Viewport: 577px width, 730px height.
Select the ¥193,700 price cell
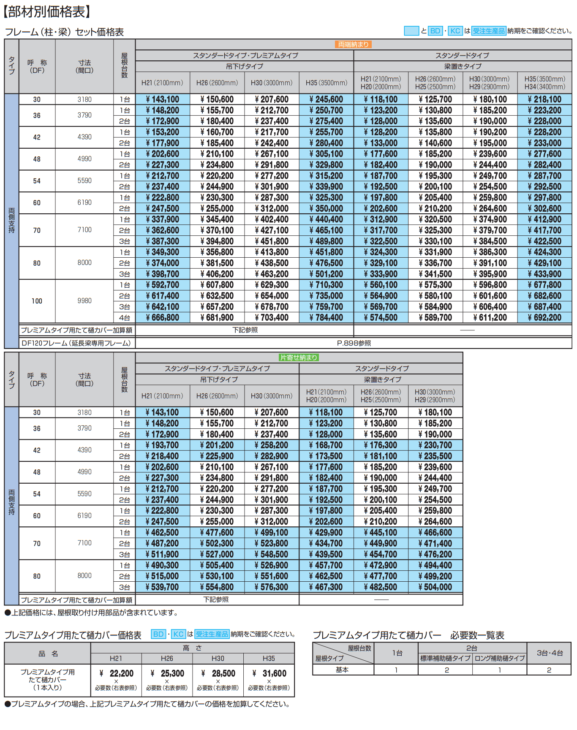coord(162,445)
